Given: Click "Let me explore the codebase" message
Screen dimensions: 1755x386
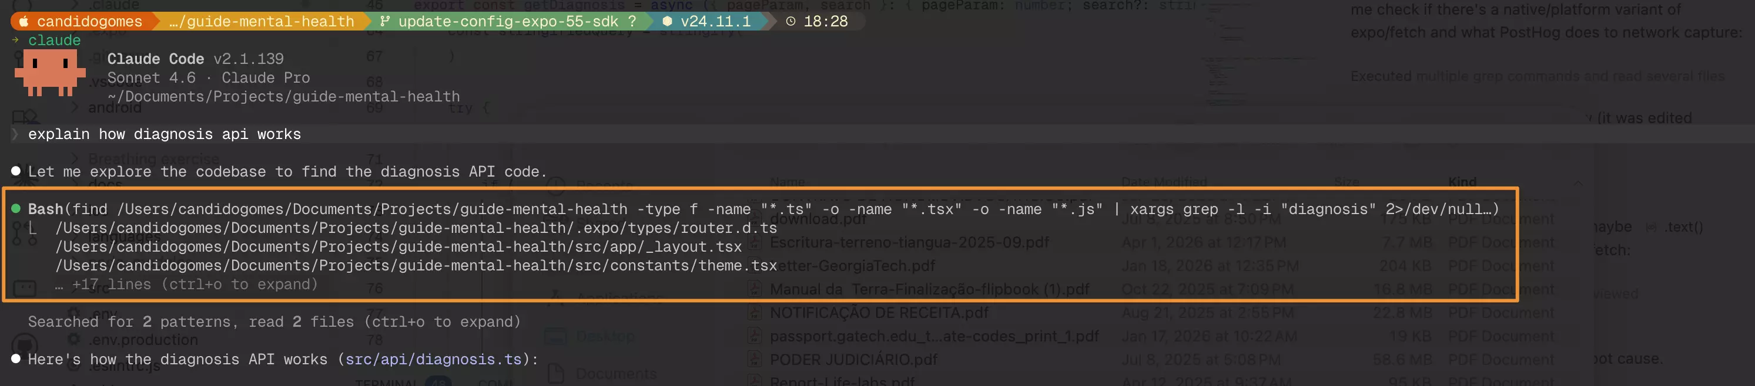Looking at the screenshot, I should coord(287,171).
